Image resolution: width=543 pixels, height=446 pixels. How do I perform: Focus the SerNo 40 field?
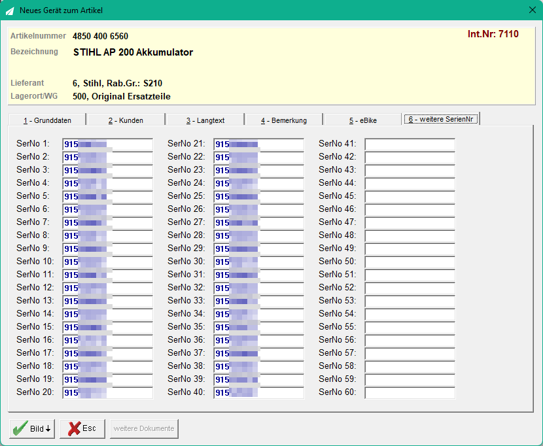258,392
